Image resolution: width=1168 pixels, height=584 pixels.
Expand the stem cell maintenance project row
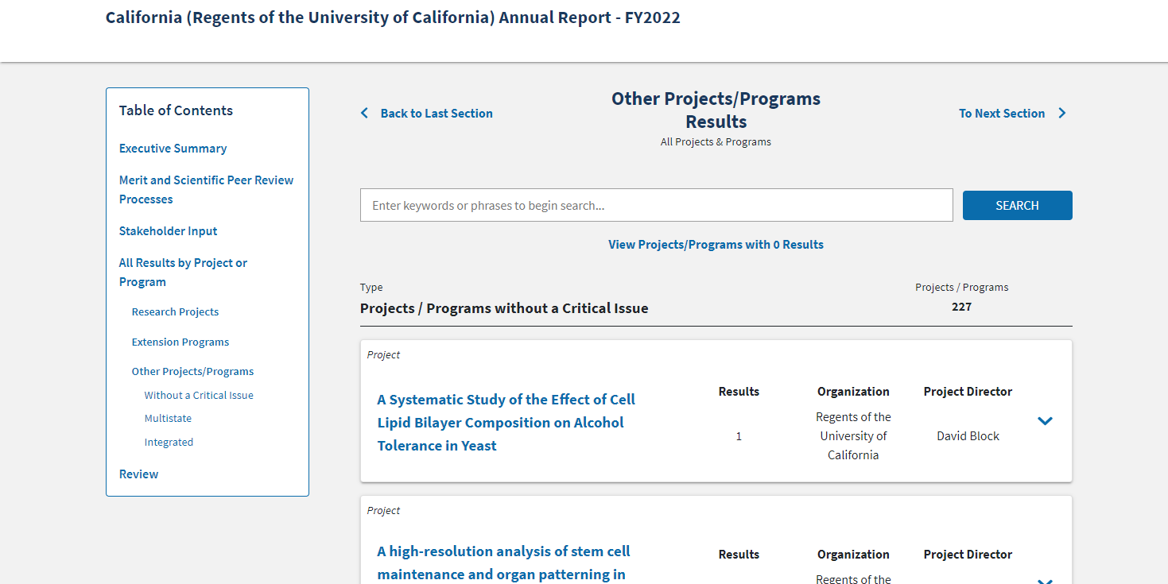click(x=1045, y=580)
